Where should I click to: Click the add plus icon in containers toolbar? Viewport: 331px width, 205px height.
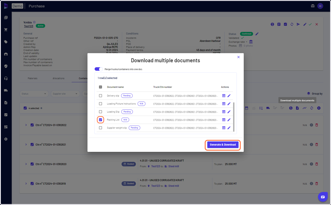319,108
